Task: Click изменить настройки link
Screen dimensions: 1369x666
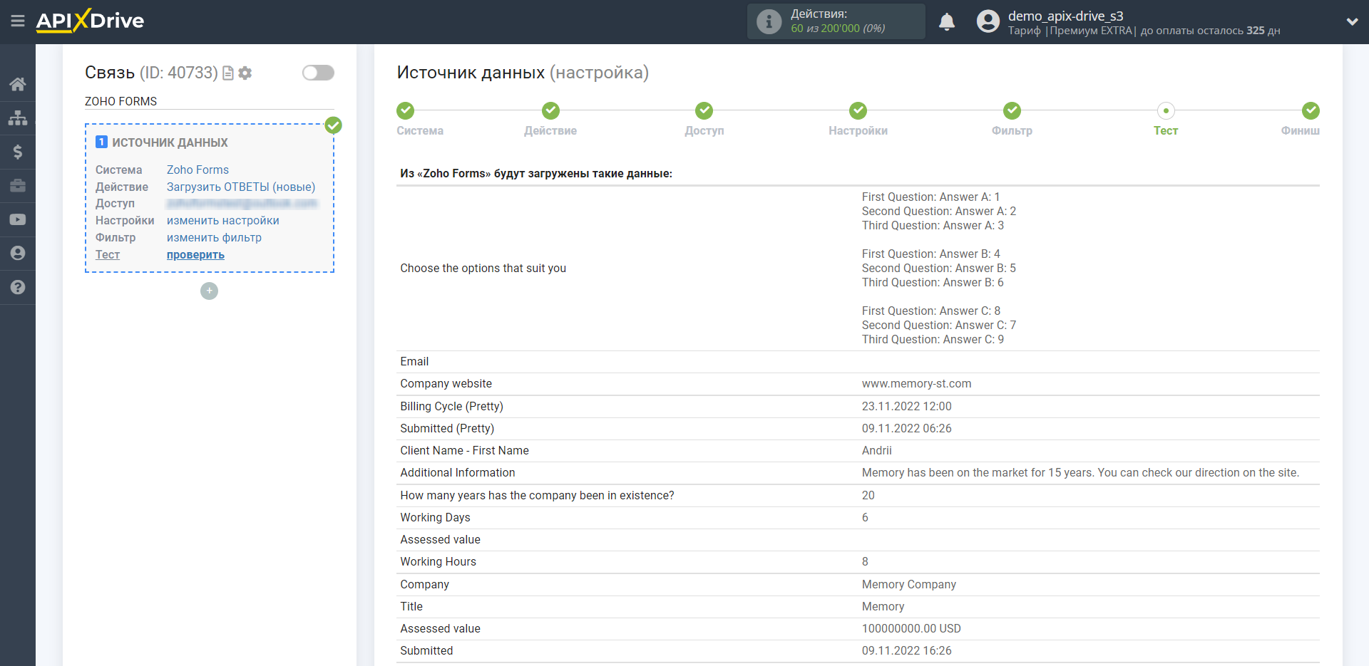Action: click(223, 221)
